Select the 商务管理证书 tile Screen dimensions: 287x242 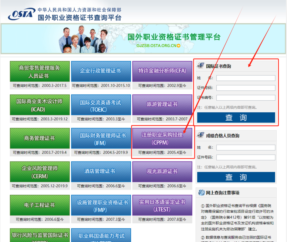pos(40,138)
